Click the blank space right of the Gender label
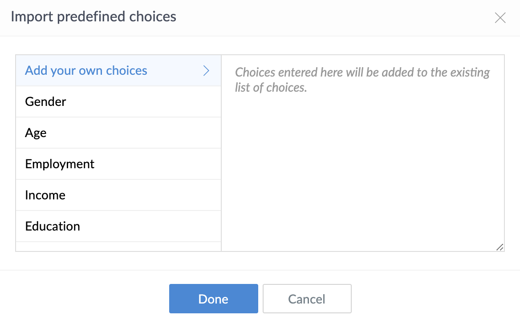 pyautogui.click(x=147, y=102)
